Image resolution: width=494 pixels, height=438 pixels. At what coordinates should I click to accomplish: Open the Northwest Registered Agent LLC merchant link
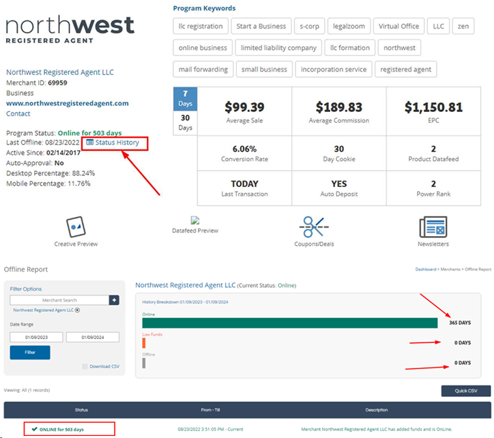click(60, 72)
